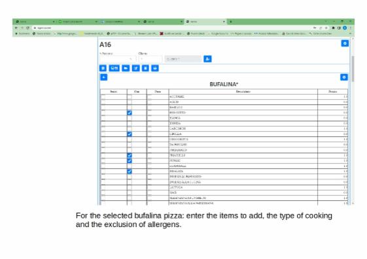This screenshot has width=367, height=259.
Task: Open the N. Persone dropdown
Action: click(x=118, y=59)
